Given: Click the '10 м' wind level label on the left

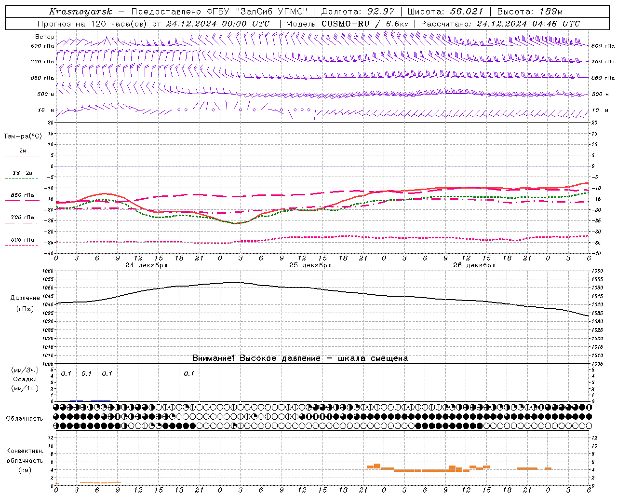Looking at the screenshot, I should 46,110.
